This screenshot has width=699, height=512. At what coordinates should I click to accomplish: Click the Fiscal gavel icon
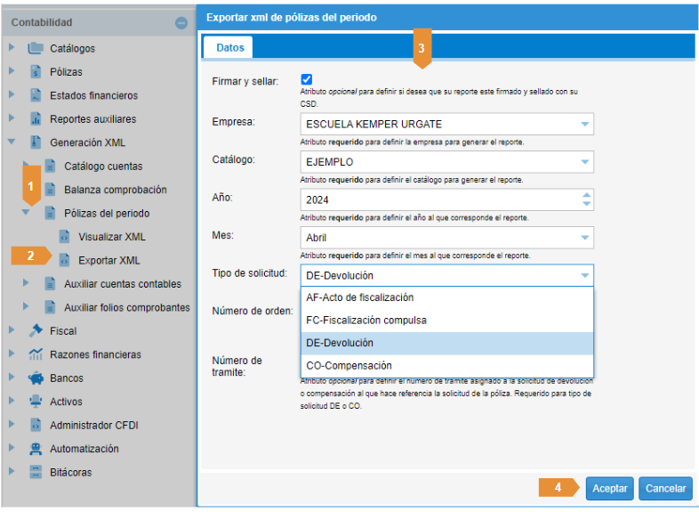point(36,330)
